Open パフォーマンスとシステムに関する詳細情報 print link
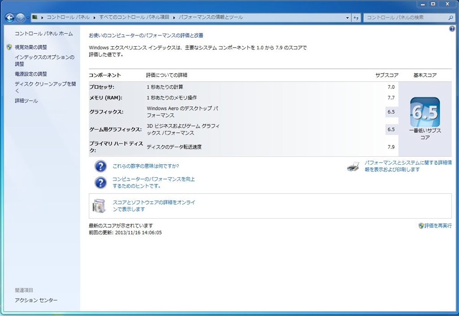459x316 pixels. (x=408, y=166)
